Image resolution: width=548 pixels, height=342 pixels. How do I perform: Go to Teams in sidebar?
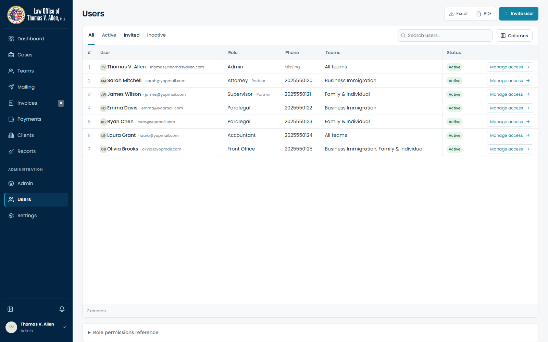pos(36,71)
